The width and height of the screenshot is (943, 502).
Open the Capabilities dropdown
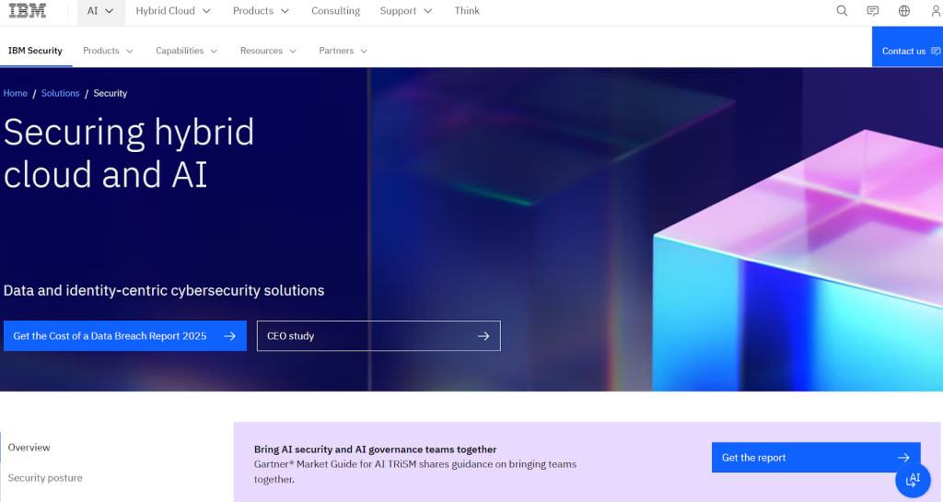click(x=186, y=51)
